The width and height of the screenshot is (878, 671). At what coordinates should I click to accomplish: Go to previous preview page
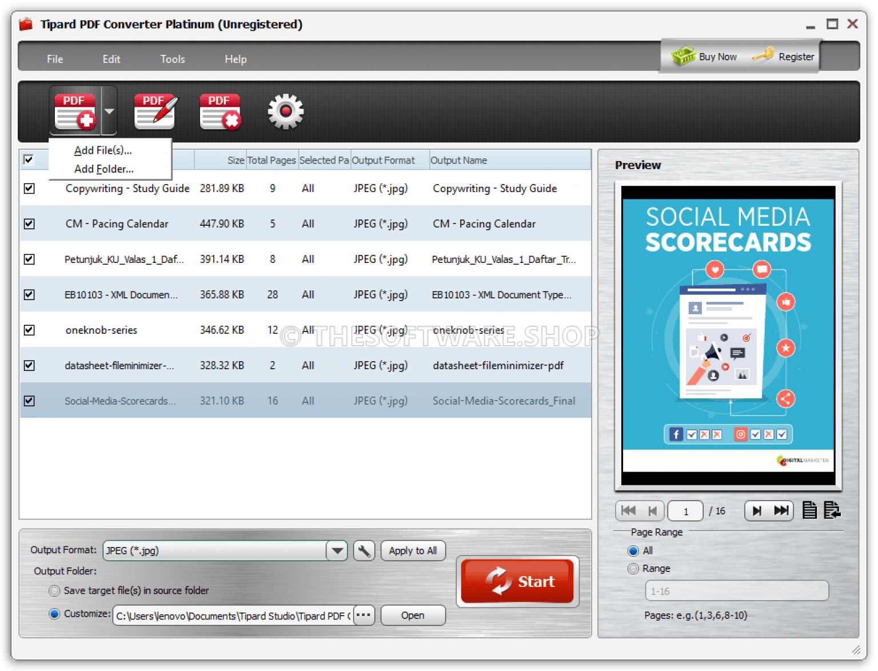pyautogui.click(x=652, y=510)
